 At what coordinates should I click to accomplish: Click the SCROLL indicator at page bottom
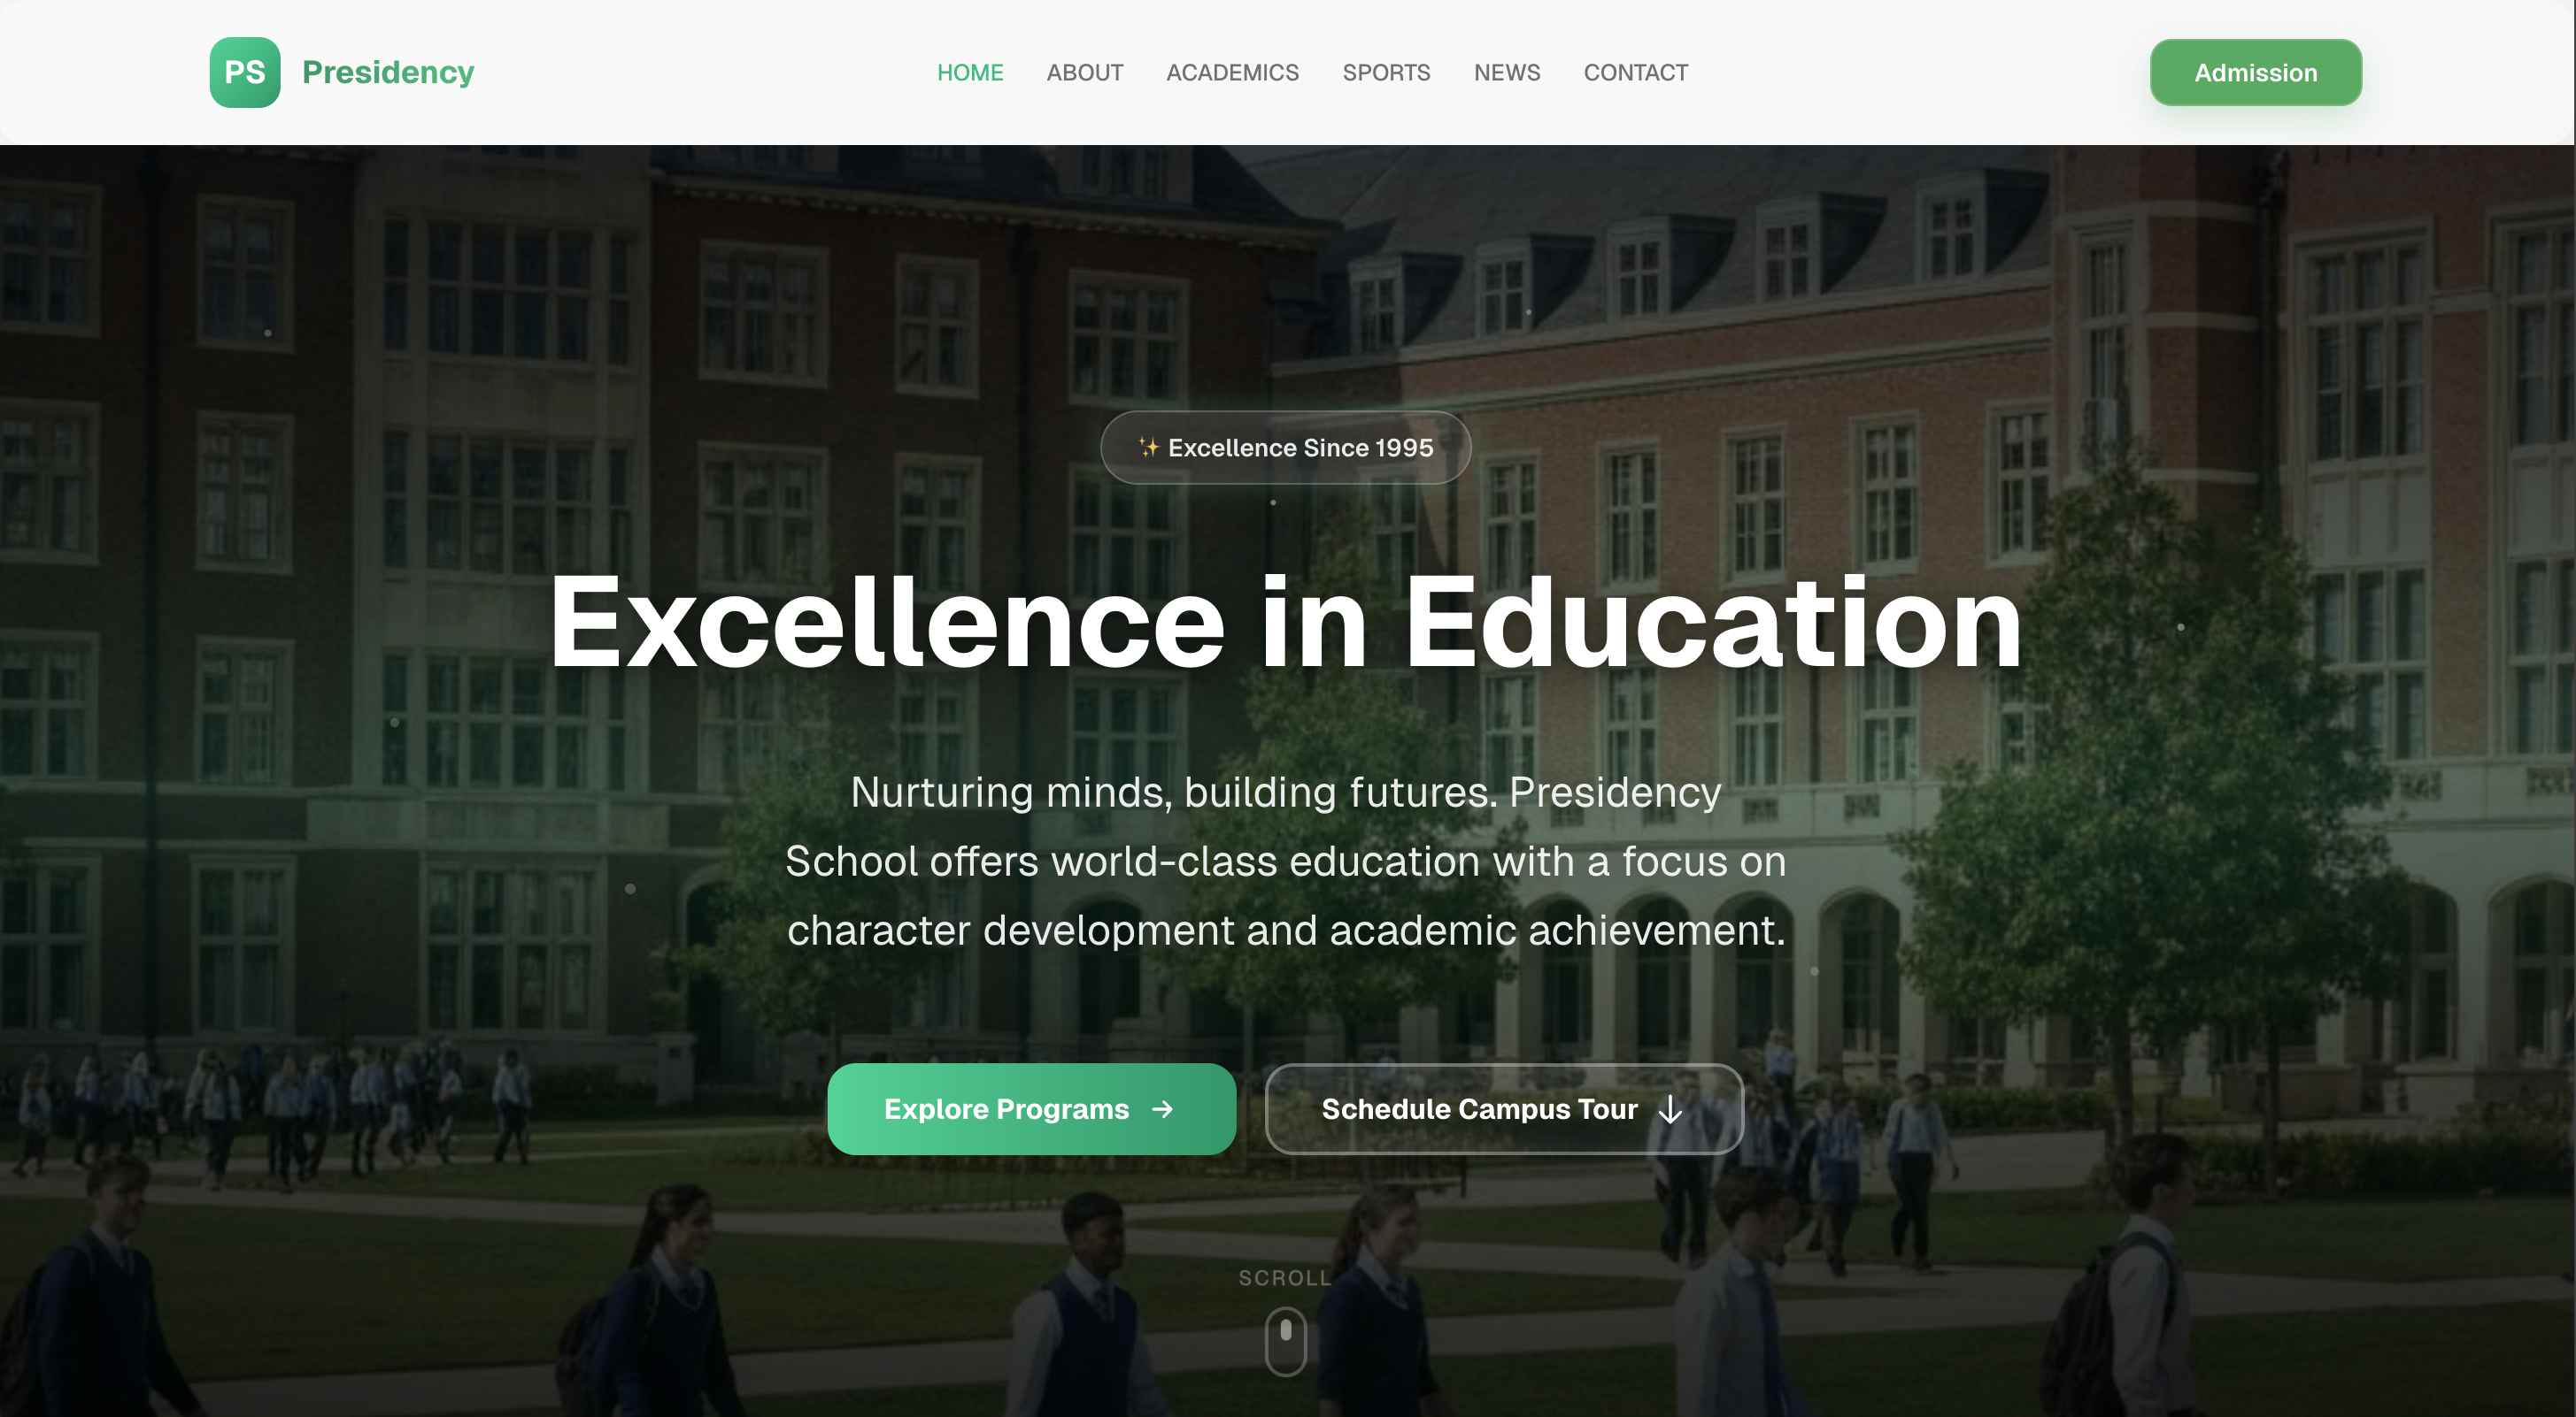point(1285,1277)
